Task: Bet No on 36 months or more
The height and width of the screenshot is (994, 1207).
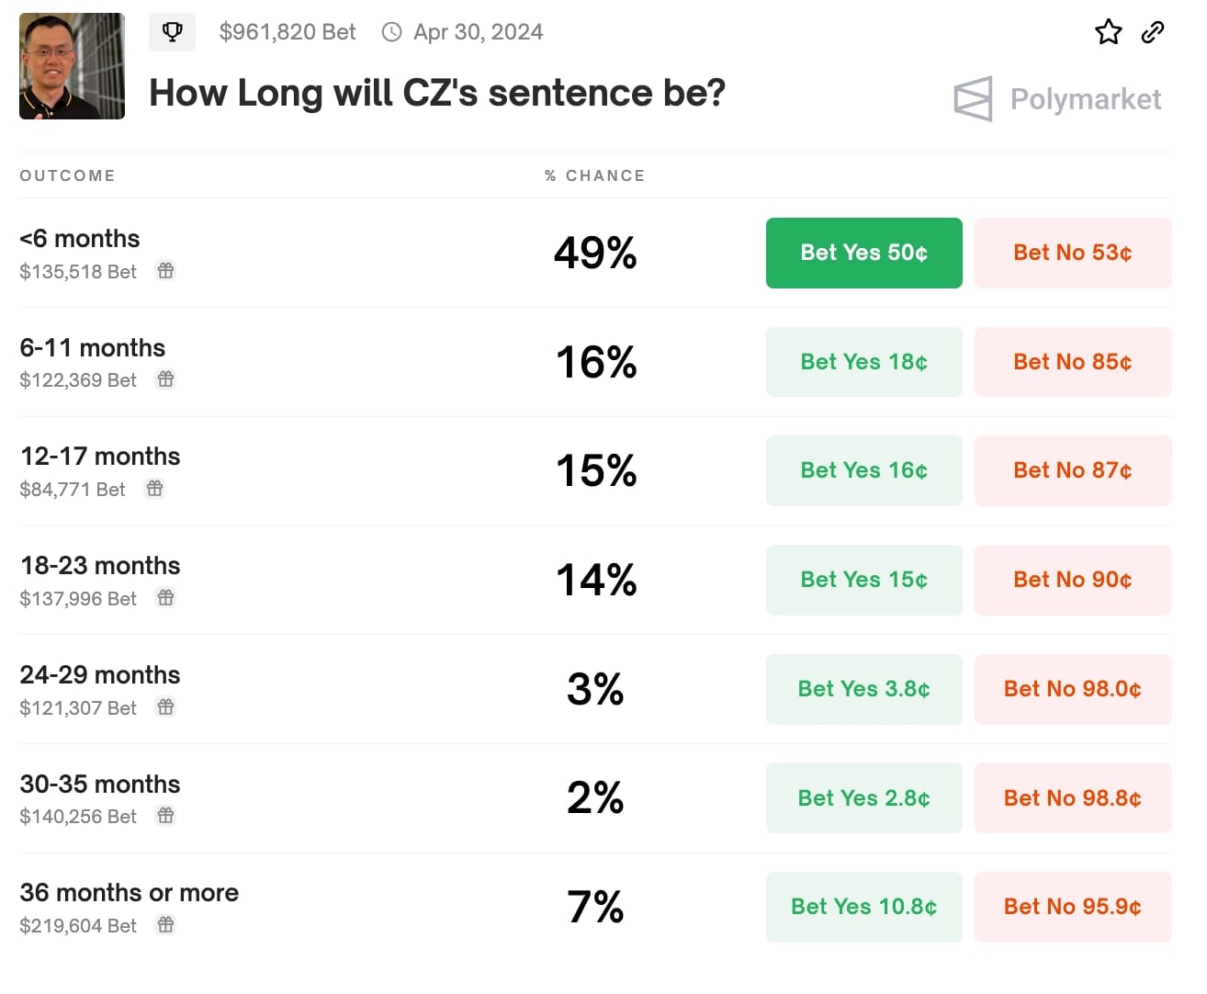Action: tap(1073, 907)
